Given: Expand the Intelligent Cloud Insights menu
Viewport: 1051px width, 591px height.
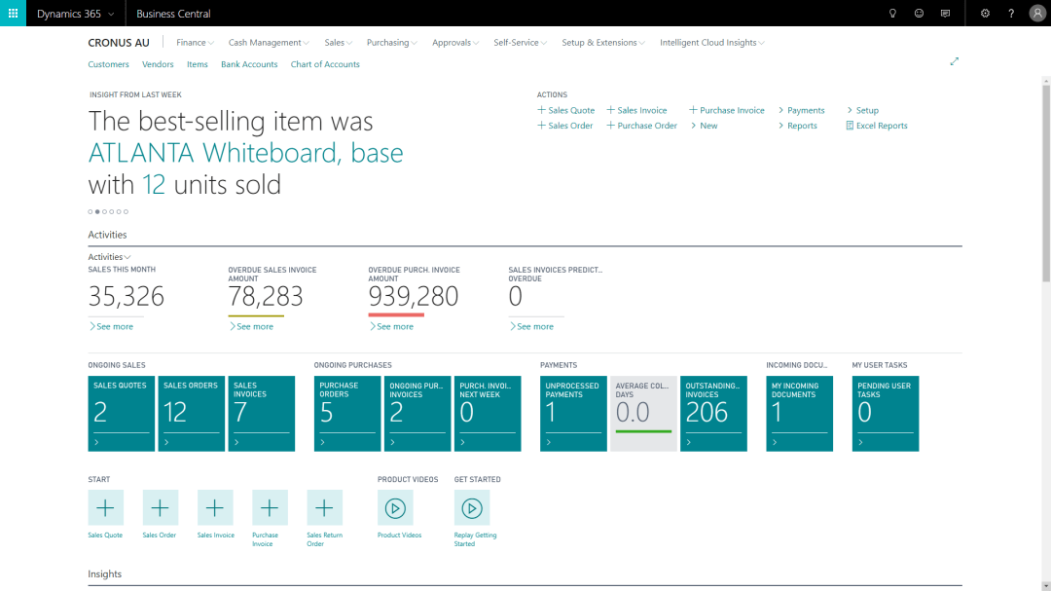Looking at the screenshot, I should (711, 42).
